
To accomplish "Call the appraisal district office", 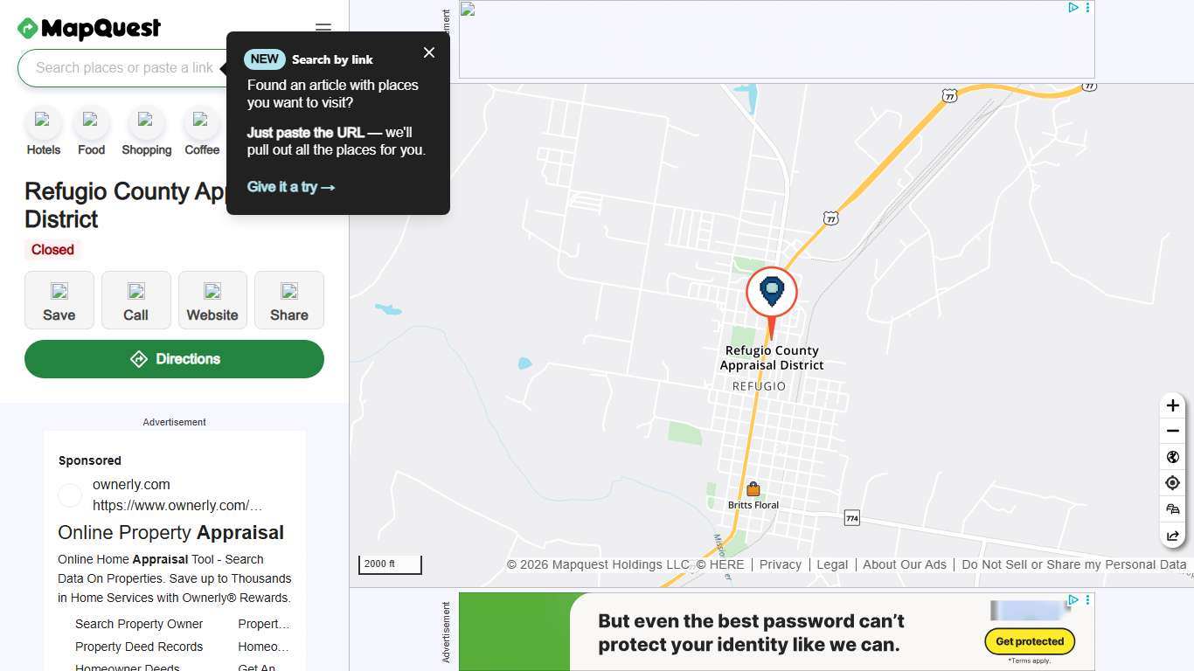I will 135,301.
